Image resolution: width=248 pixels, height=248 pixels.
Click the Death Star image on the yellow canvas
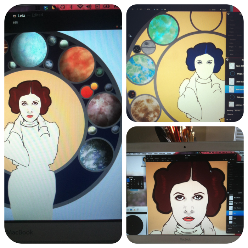148,47
